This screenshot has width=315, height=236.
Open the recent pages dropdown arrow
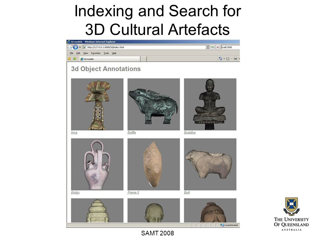click(x=80, y=47)
